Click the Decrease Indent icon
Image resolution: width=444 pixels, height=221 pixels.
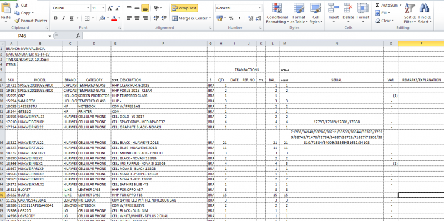click(156, 18)
